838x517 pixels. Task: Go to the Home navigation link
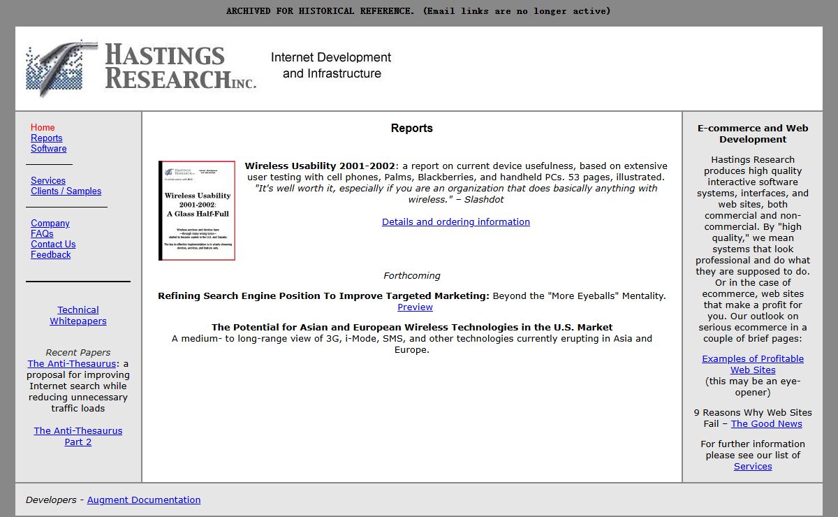click(43, 127)
